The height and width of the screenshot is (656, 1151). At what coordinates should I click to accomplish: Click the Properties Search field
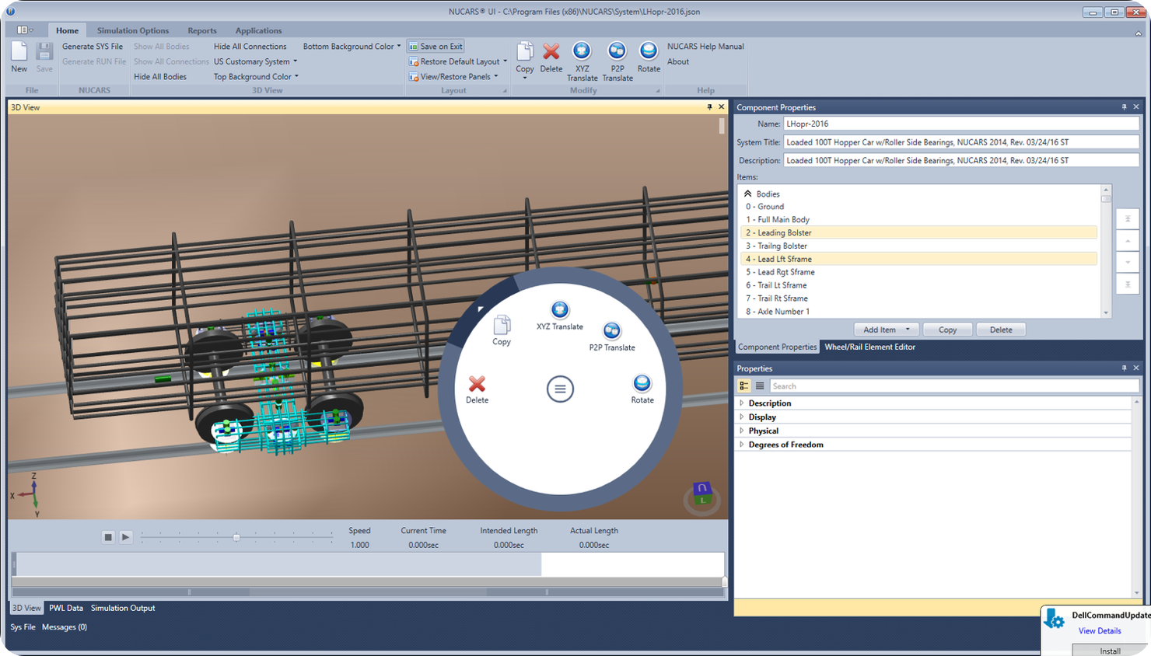[x=954, y=386]
